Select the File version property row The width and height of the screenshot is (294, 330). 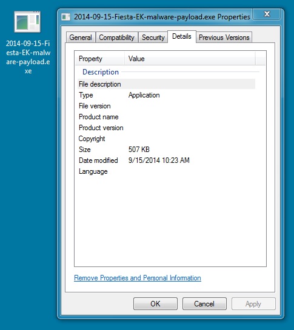pyautogui.click(x=166, y=106)
